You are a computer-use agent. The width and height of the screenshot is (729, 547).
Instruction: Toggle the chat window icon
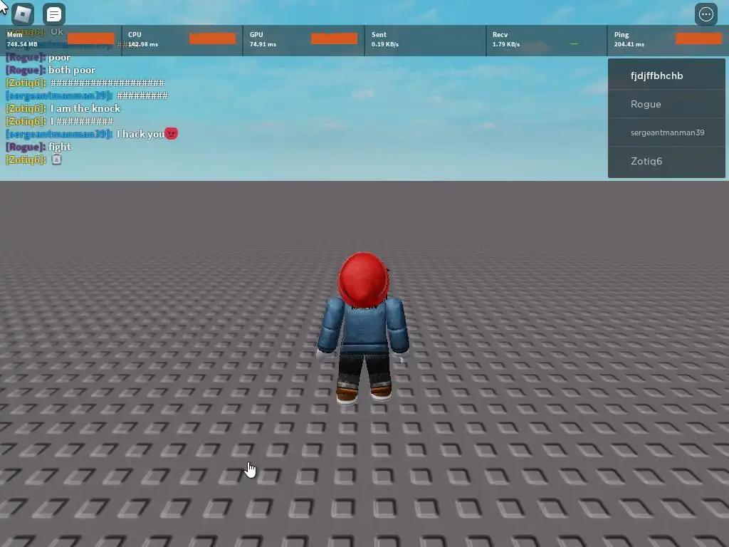(54, 14)
